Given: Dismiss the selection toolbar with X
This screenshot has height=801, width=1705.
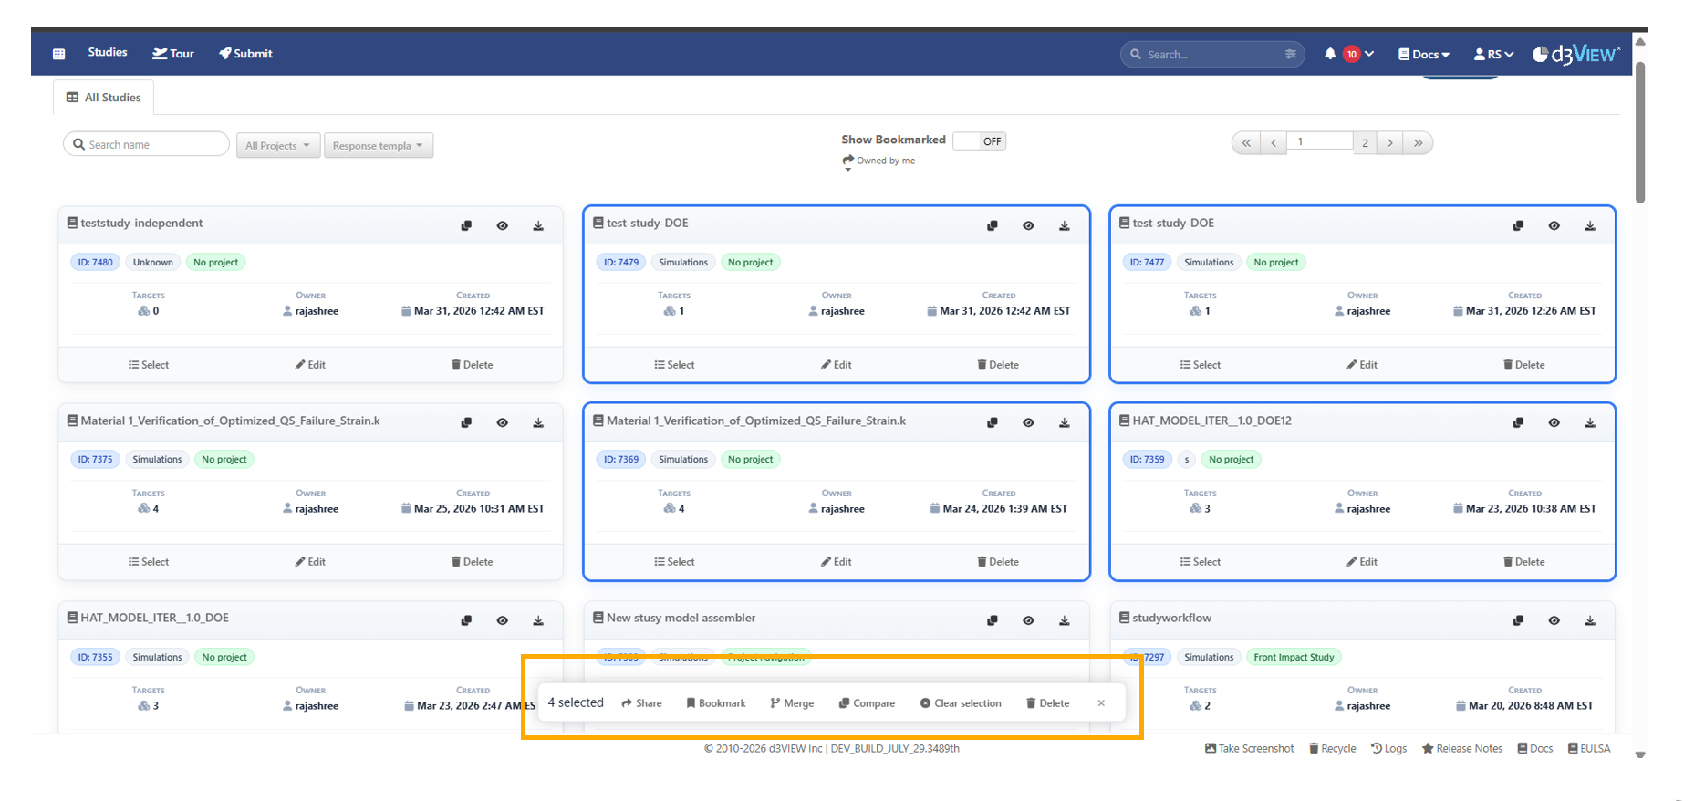Looking at the screenshot, I should (1101, 703).
